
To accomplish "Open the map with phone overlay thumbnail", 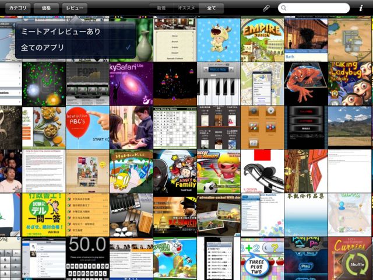I will (262, 84).
